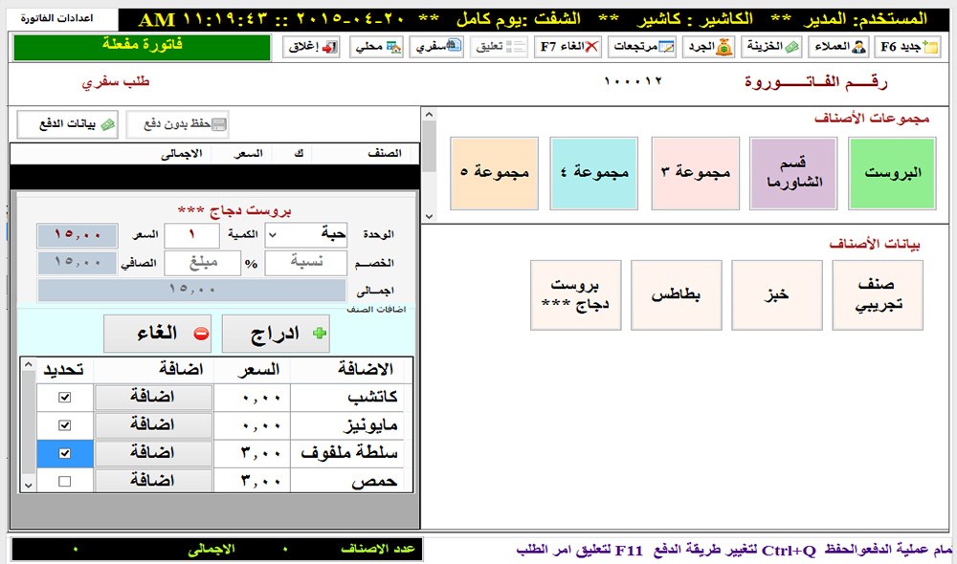Set order type to dine-in (محلي)
Screen dimensions: 957x564
(378, 47)
